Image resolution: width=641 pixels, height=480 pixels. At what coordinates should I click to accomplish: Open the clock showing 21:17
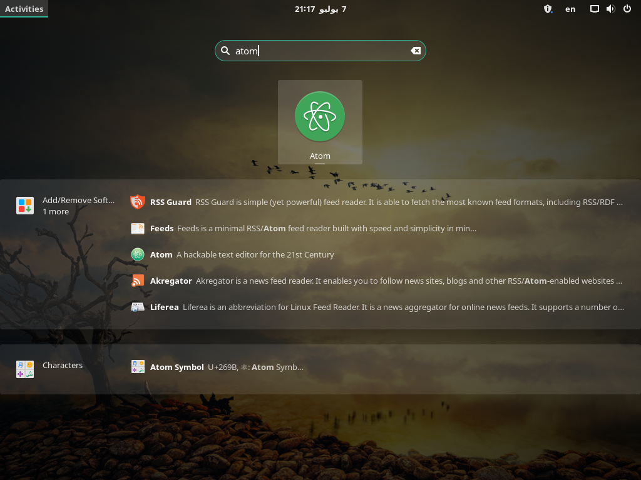[x=320, y=9]
